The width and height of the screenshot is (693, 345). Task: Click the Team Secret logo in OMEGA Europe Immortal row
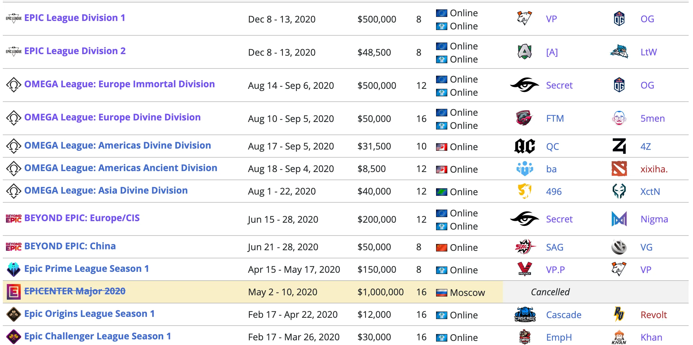(x=525, y=85)
